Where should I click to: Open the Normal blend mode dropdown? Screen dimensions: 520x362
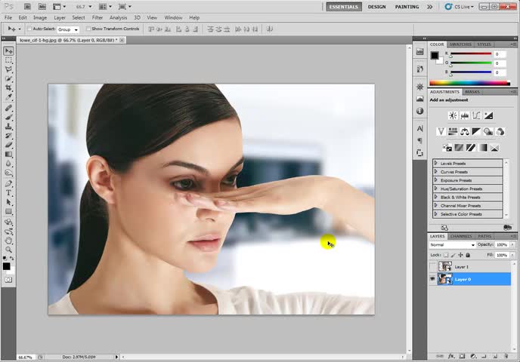(452, 244)
